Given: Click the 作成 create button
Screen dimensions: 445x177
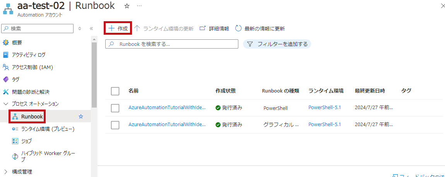Looking at the screenshot, I should (118, 28).
